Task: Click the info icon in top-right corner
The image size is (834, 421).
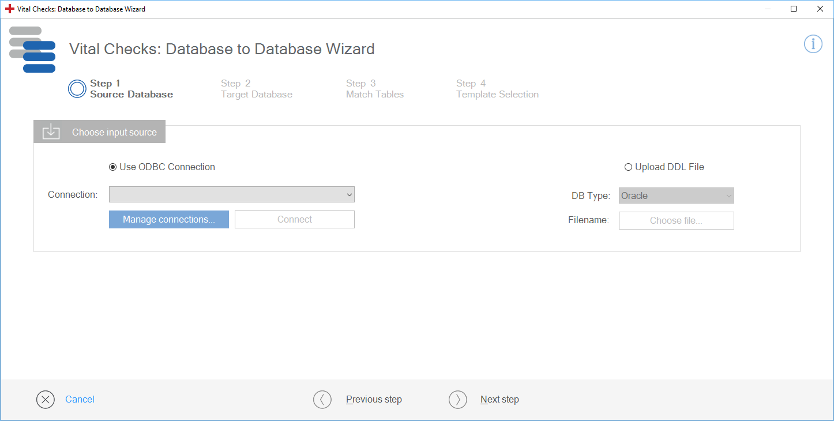Action: [x=813, y=44]
